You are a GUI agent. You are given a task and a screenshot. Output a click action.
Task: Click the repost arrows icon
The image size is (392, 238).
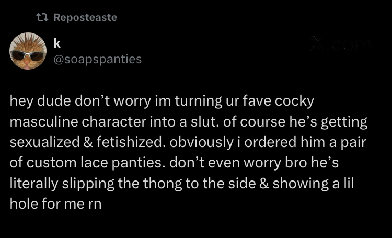pyautogui.click(x=42, y=17)
